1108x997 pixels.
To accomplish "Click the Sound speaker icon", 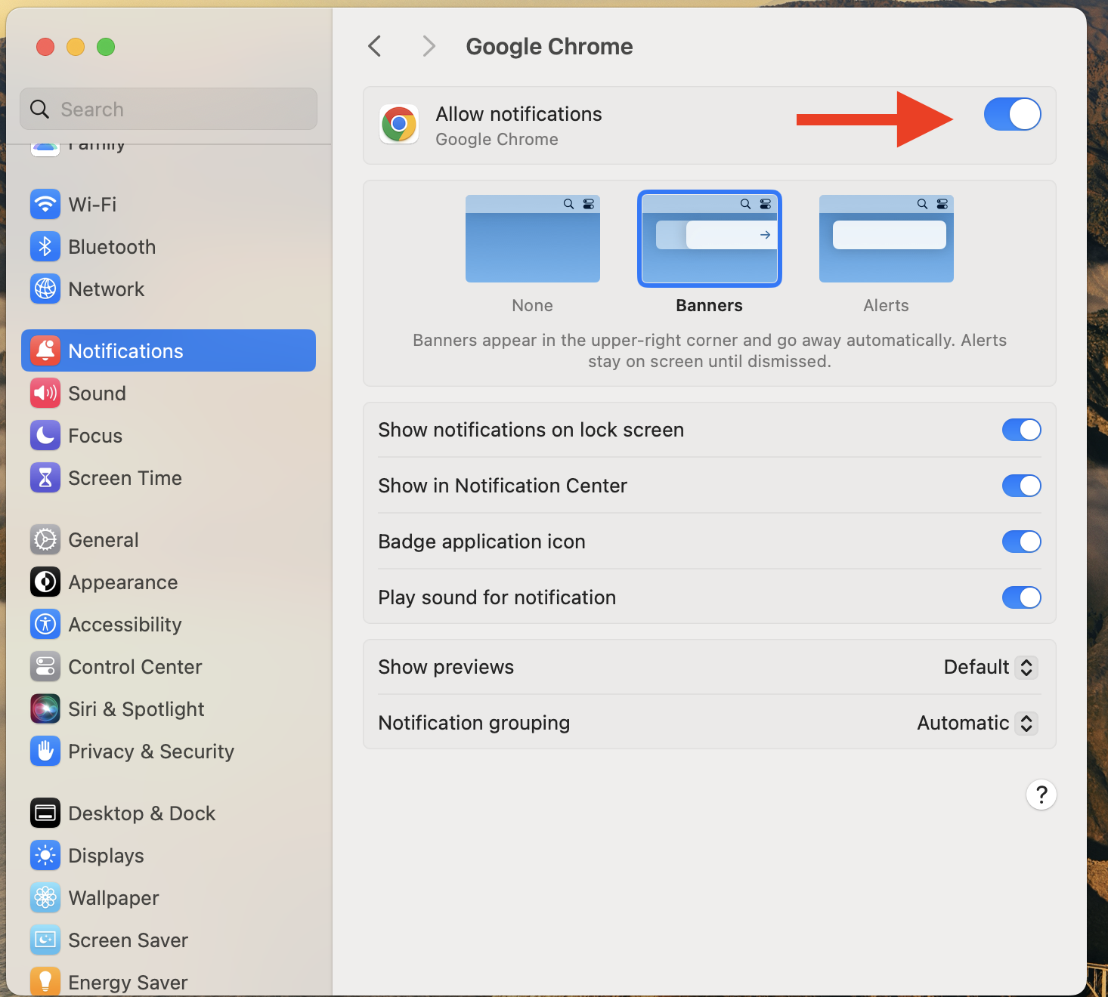I will tap(45, 393).
